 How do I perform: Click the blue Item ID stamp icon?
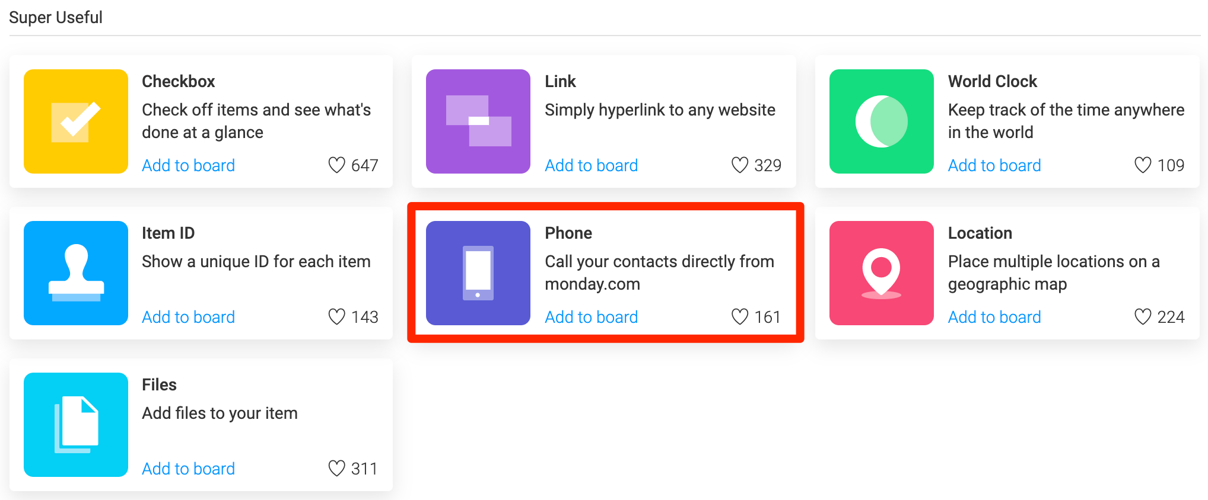(x=76, y=273)
